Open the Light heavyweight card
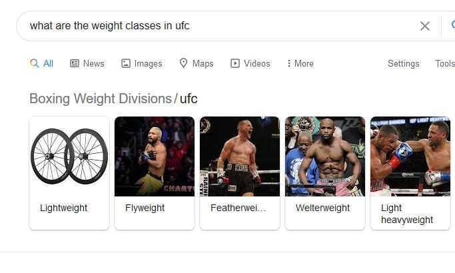 tap(410, 173)
